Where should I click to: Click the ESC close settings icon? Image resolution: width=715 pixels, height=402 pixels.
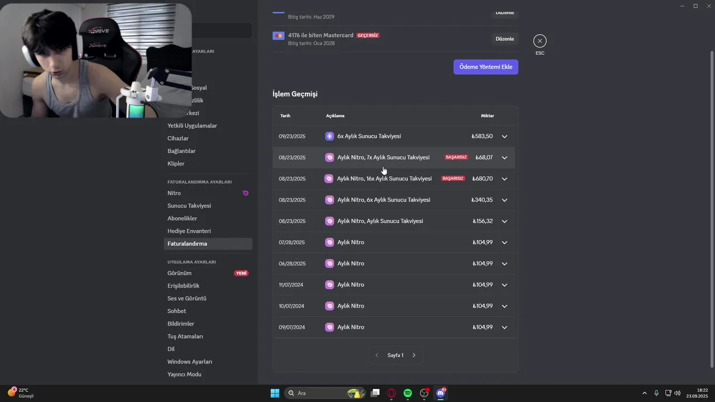click(540, 41)
